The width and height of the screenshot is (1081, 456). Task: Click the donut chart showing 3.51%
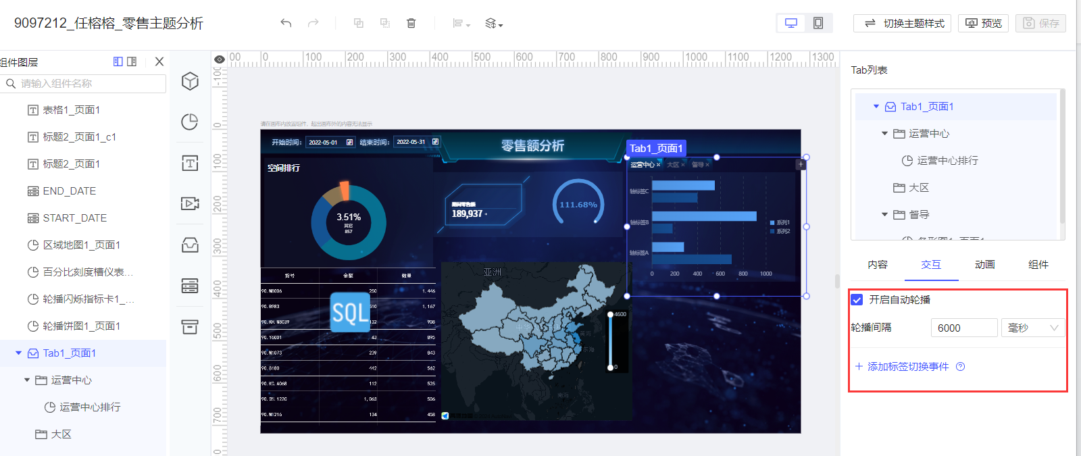tap(349, 222)
